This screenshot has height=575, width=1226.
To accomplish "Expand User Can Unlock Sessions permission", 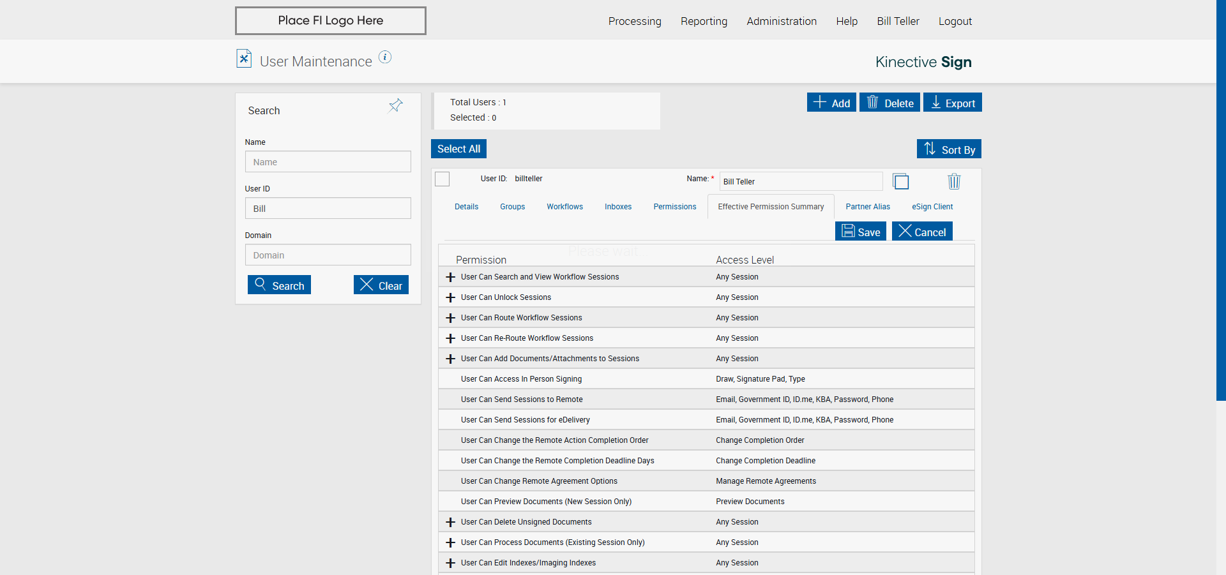I will pyautogui.click(x=451, y=297).
